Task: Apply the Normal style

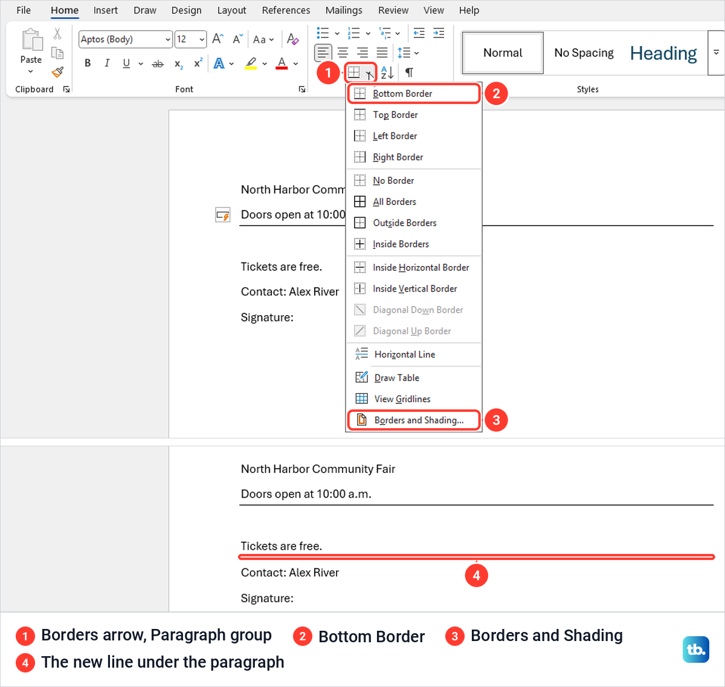Action: (503, 53)
